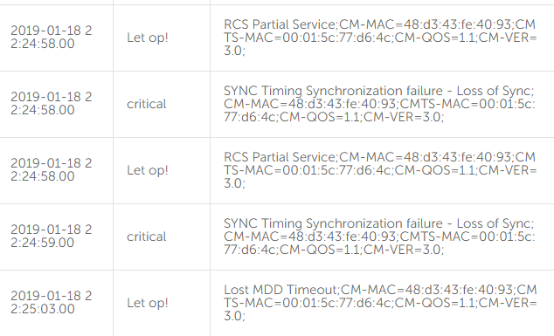Click the 22:24:59.00 timestamp cell

[52, 236]
